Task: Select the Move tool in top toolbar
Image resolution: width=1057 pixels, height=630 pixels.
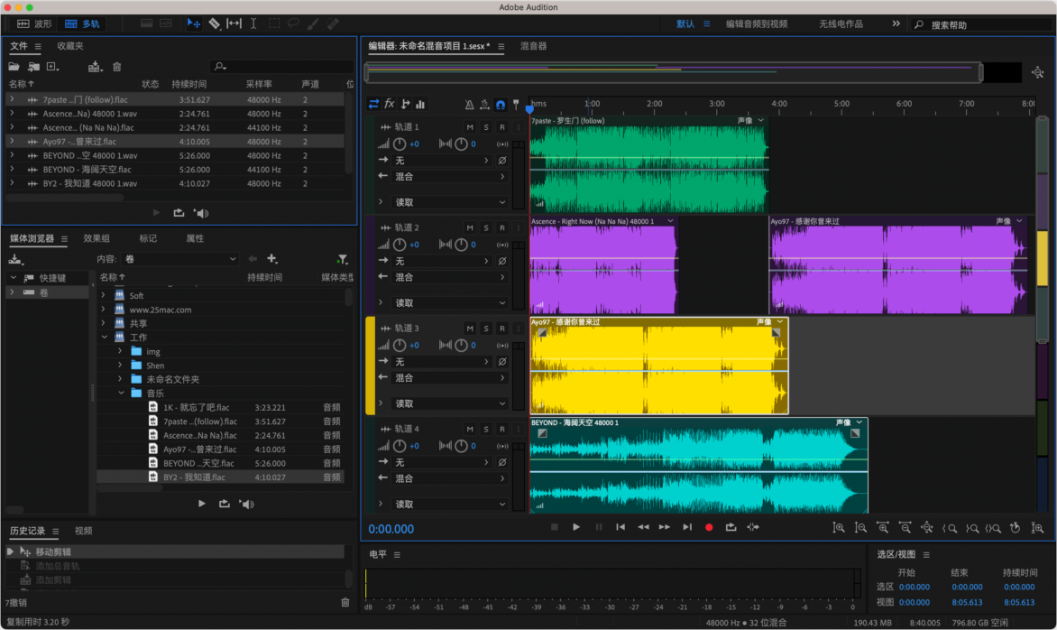Action: 194,23
